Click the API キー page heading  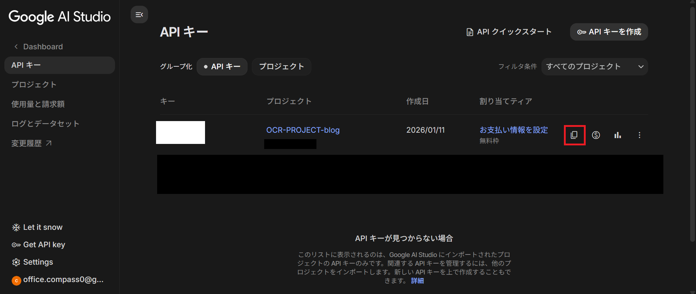pyautogui.click(x=184, y=32)
